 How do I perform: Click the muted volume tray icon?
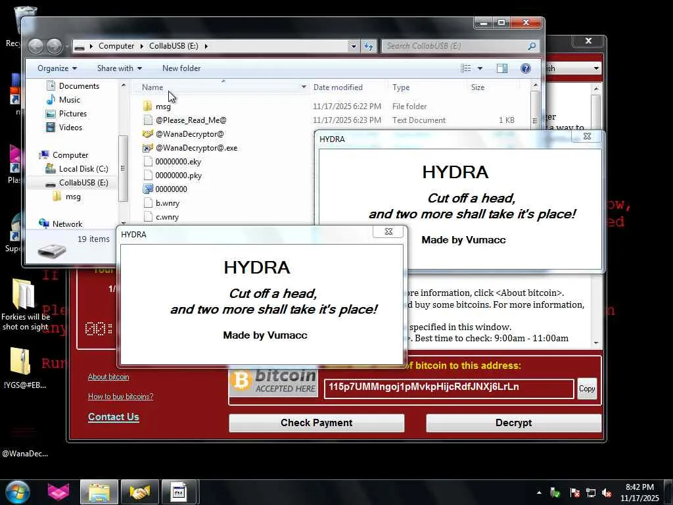pyautogui.click(x=607, y=493)
